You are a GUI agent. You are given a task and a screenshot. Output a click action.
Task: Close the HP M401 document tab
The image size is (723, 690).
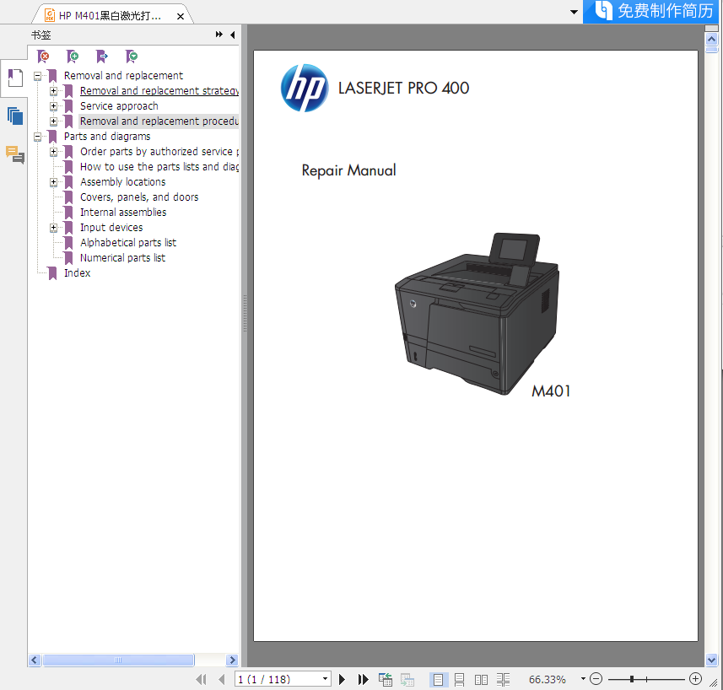pyautogui.click(x=181, y=17)
